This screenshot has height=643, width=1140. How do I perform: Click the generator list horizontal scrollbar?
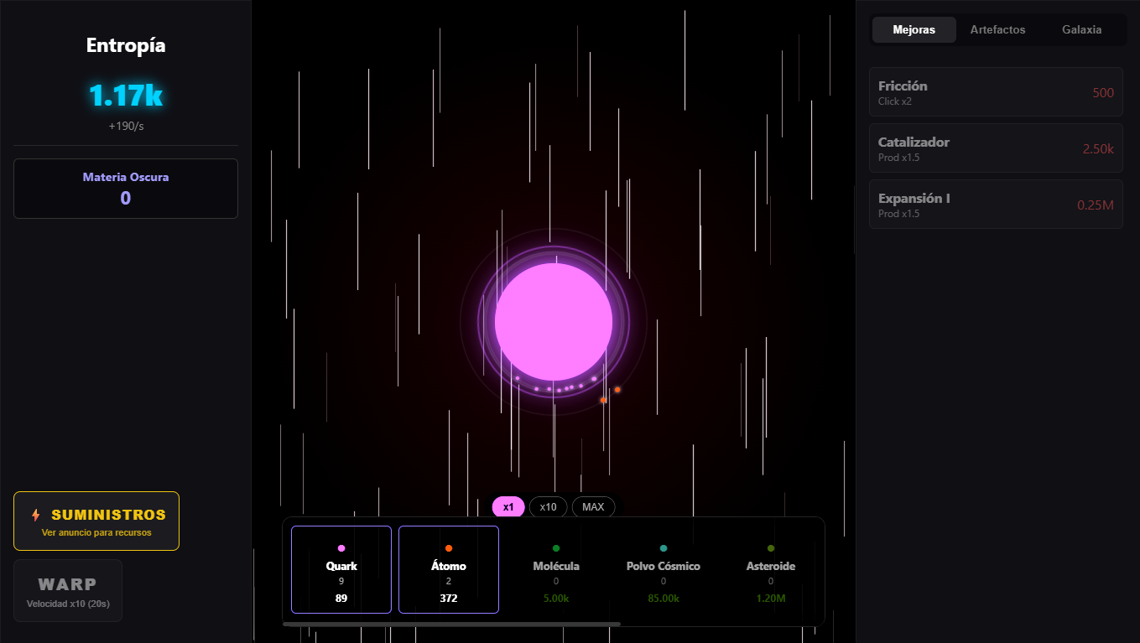[x=451, y=624]
